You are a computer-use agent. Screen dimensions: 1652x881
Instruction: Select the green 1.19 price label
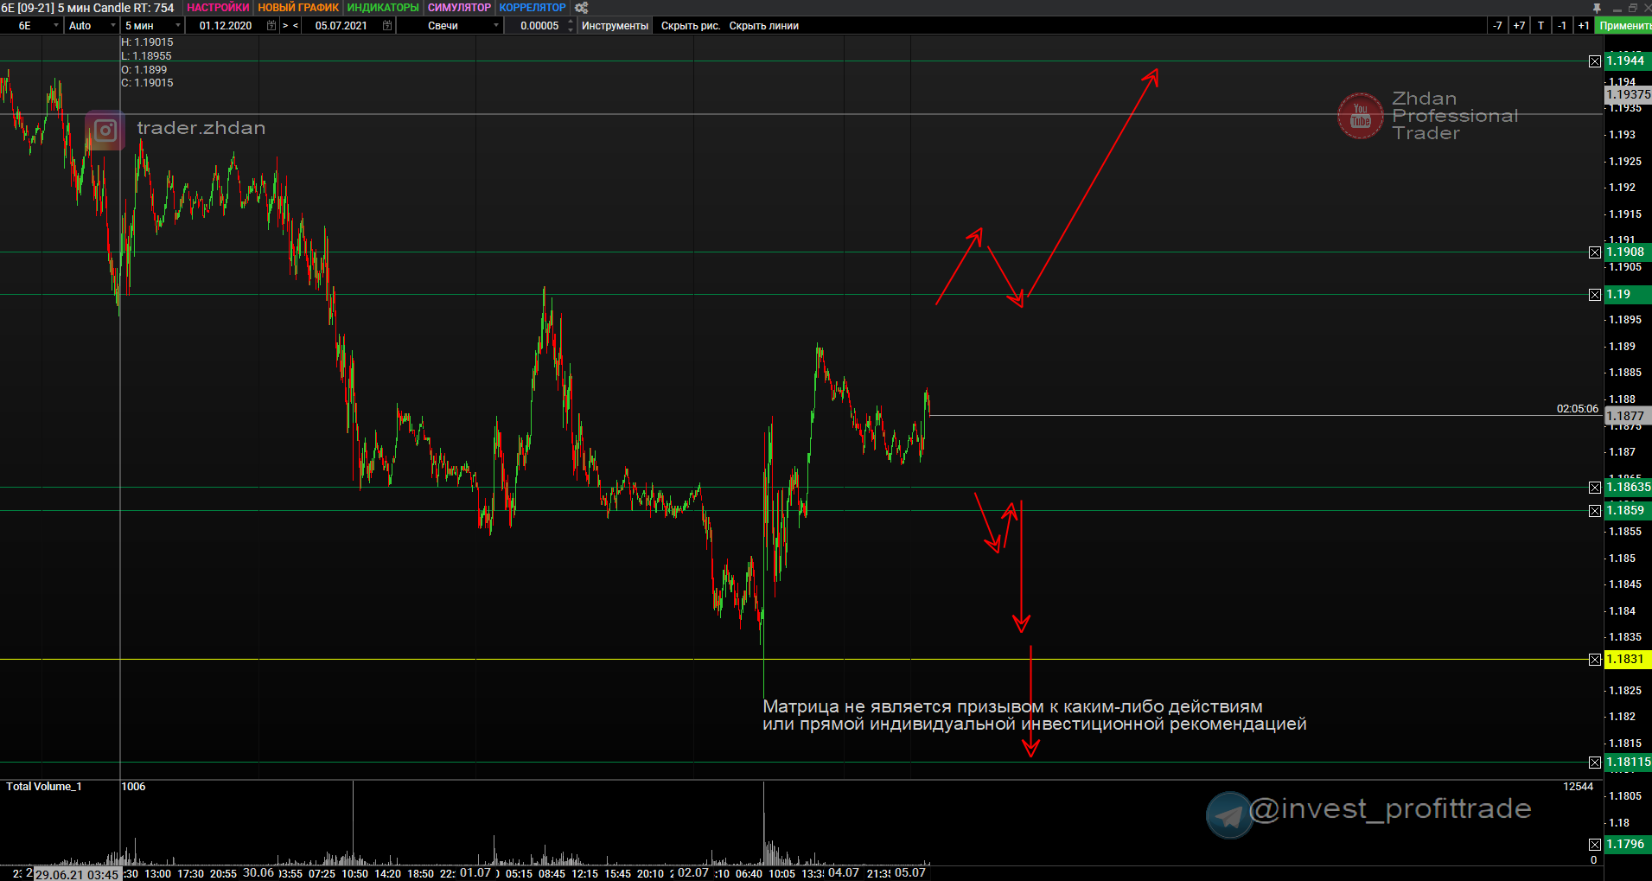coord(1628,295)
